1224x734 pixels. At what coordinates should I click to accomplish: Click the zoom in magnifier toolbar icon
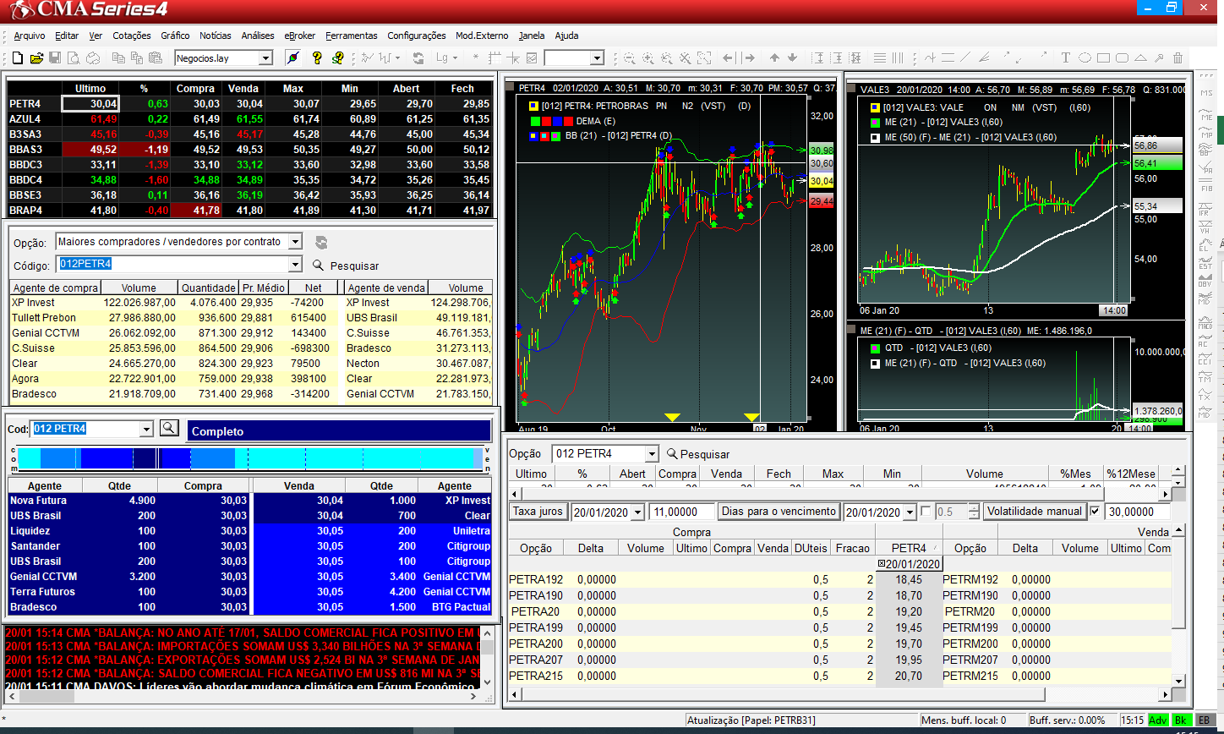[x=648, y=58]
